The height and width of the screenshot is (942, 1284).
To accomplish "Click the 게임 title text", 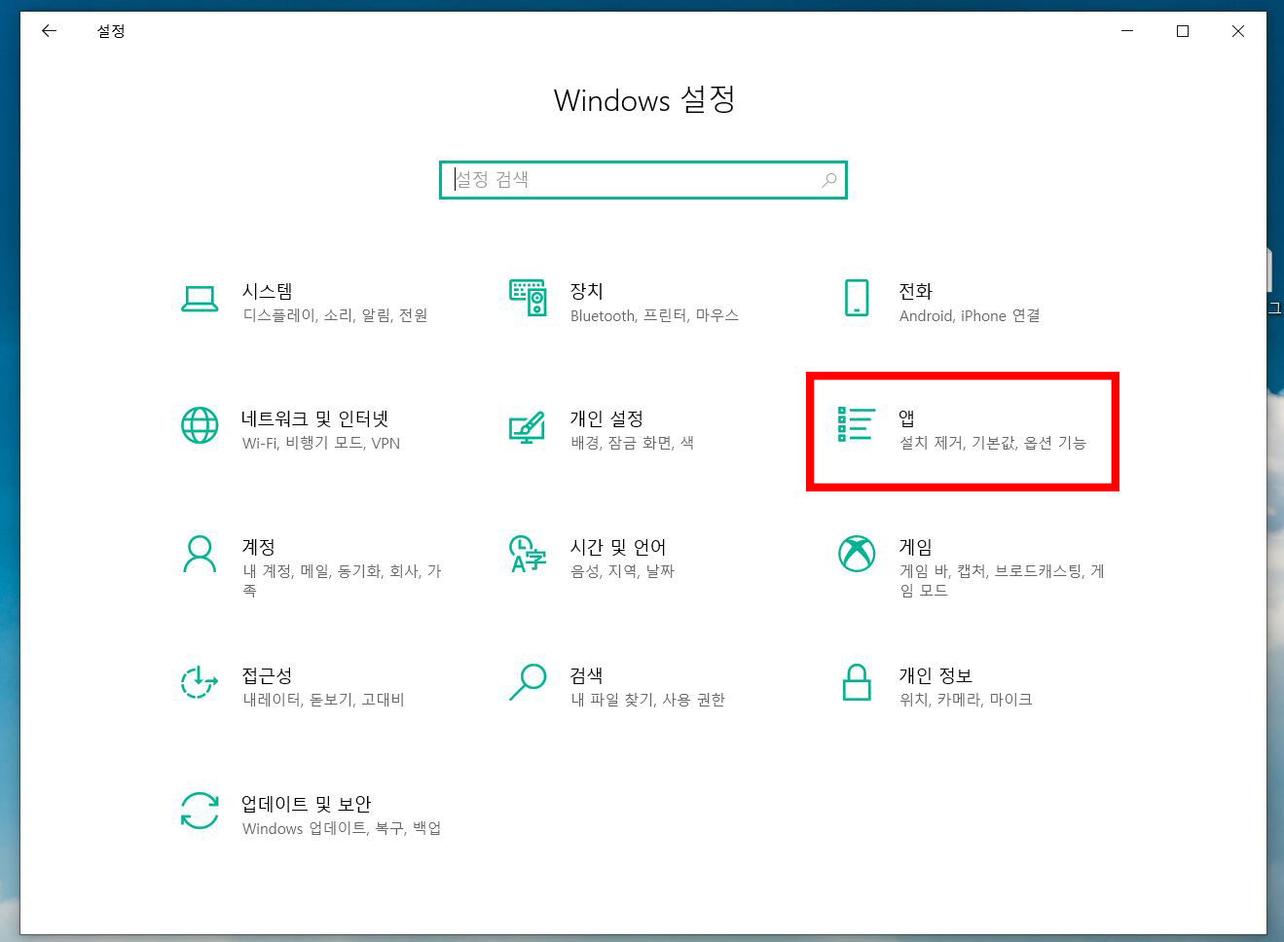I will [x=915, y=547].
